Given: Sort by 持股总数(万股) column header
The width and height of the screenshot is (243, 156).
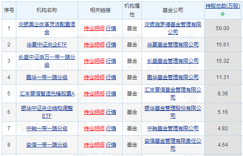Looking at the screenshot, I should tap(223, 6).
